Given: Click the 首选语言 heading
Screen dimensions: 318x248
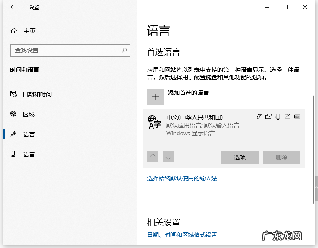Looking at the screenshot, I should click(x=163, y=52).
